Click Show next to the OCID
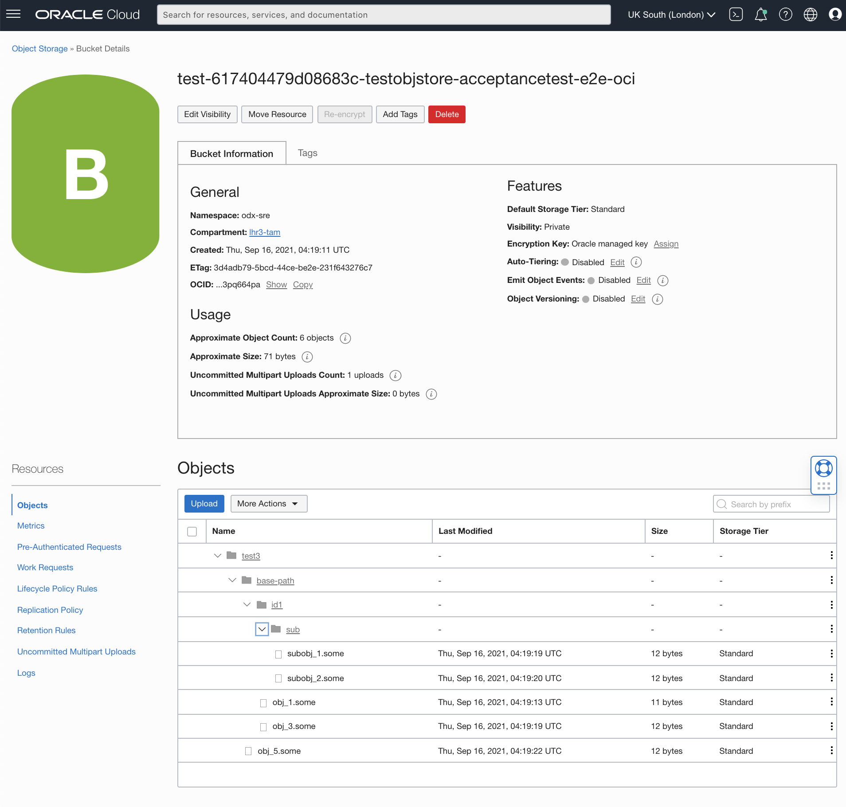Screen dimensions: 846x807 tap(276, 285)
